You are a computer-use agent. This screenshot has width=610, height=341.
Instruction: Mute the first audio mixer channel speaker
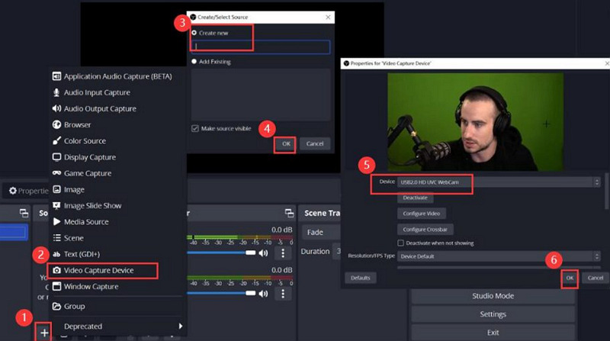tap(264, 253)
